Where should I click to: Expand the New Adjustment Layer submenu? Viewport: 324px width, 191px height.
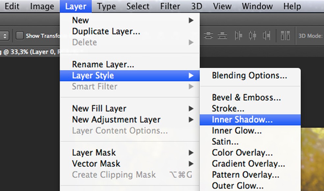point(191,120)
